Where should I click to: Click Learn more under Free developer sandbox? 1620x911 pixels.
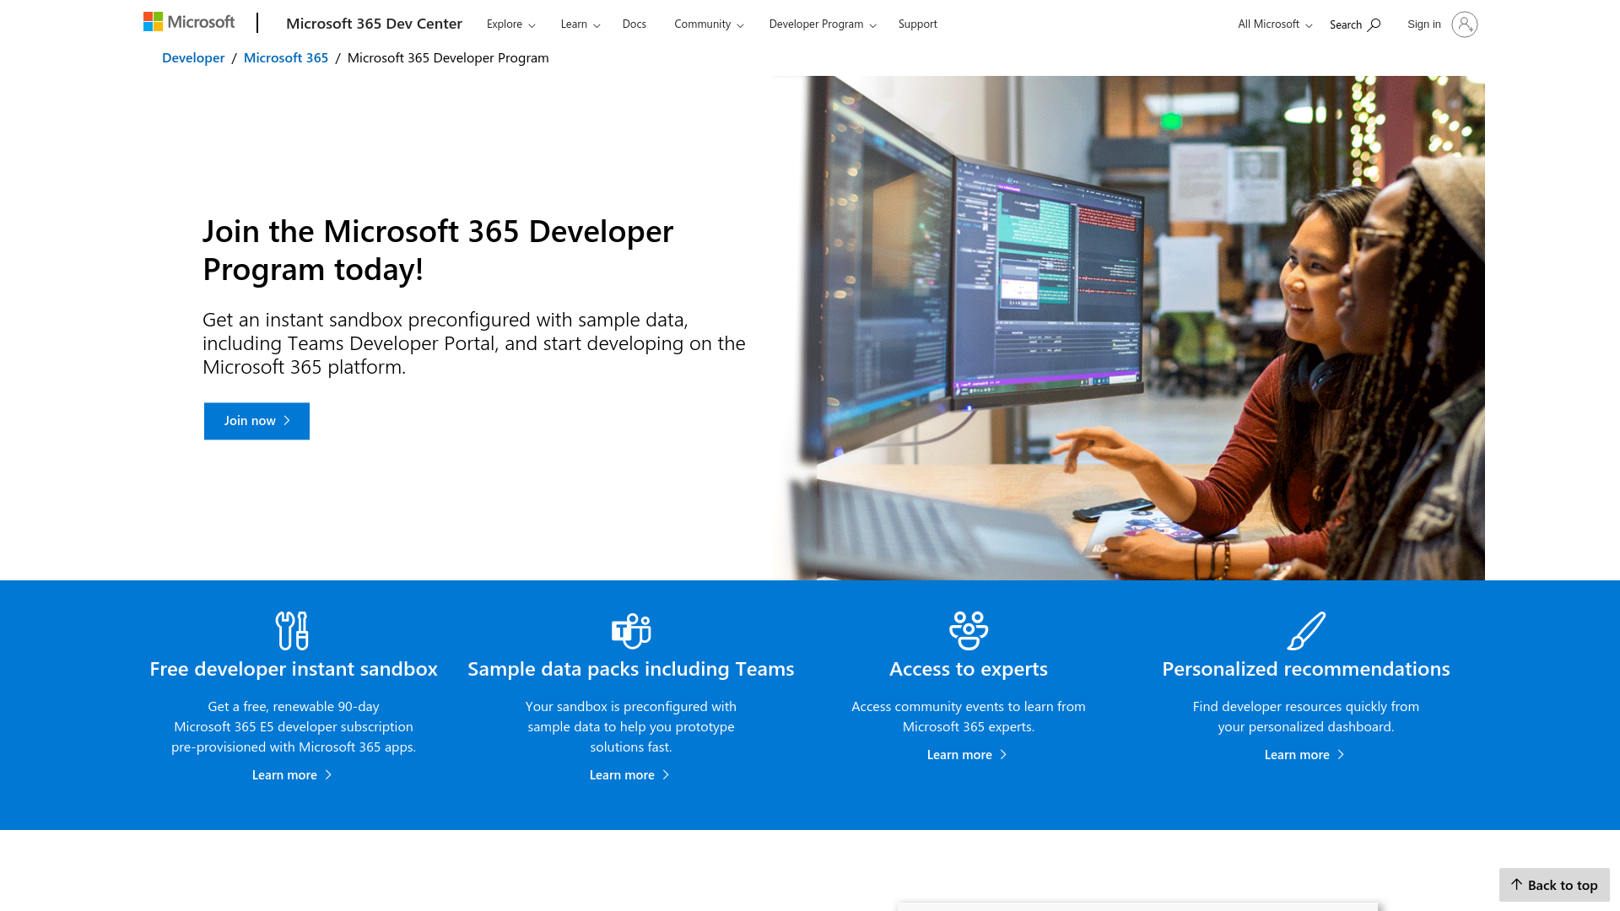click(x=293, y=774)
